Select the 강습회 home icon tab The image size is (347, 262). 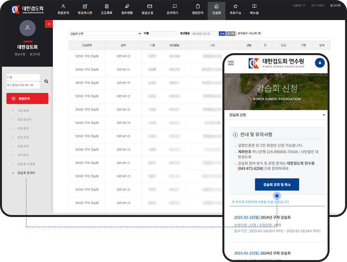[217, 10]
